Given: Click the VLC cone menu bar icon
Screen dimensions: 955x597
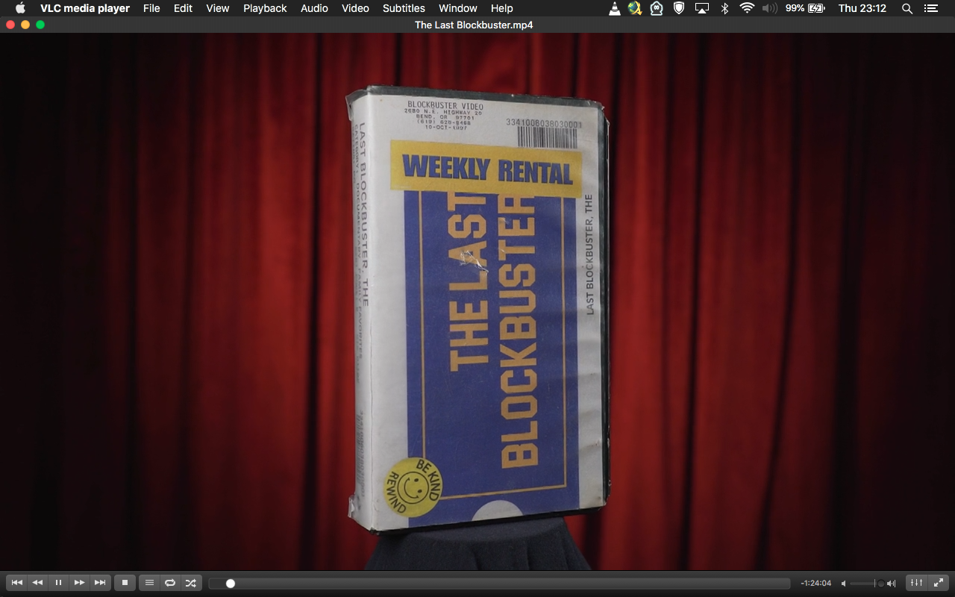Looking at the screenshot, I should pos(614,8).
